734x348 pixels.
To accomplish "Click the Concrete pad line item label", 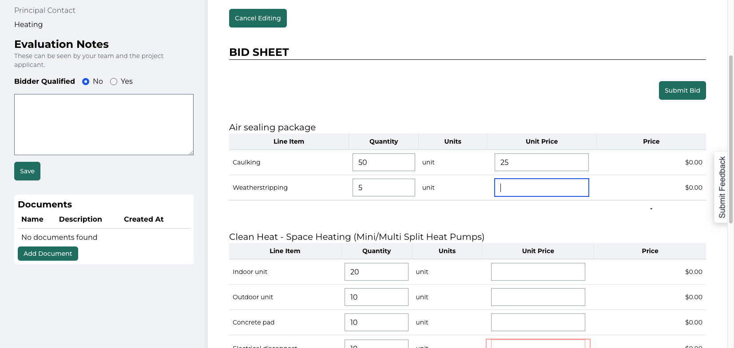I will (x=254, y=322).
